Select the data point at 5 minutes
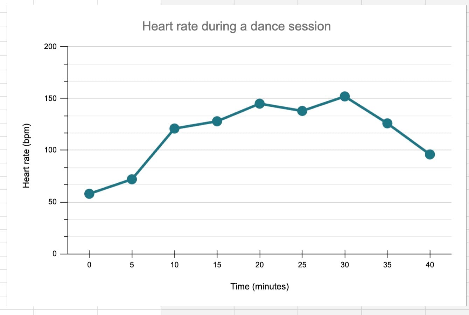The height and width of the screenshot is (315, 469). pos(132,179)
